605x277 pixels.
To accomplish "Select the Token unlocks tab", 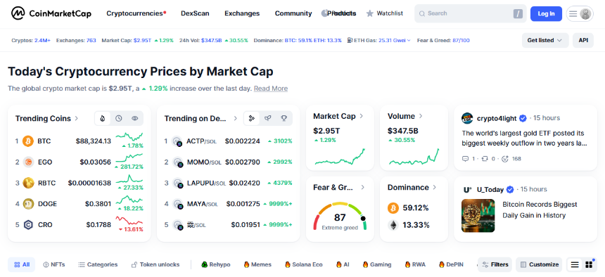I will 155,264.
